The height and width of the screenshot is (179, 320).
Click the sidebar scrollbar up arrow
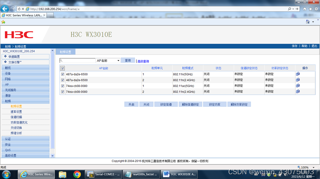click(x=53, y=50)
